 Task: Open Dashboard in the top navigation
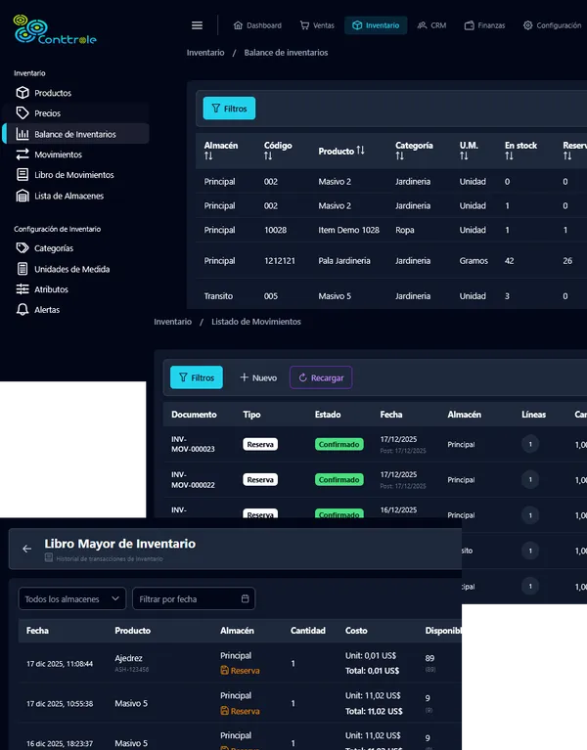[x=257, y=25]
